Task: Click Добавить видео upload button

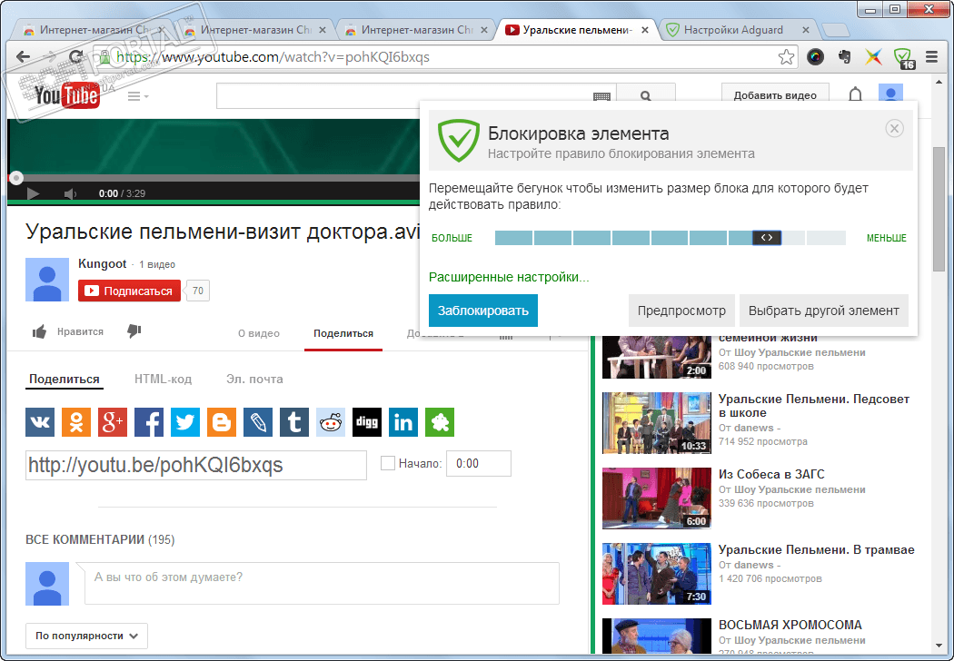Action: (775, 95)
